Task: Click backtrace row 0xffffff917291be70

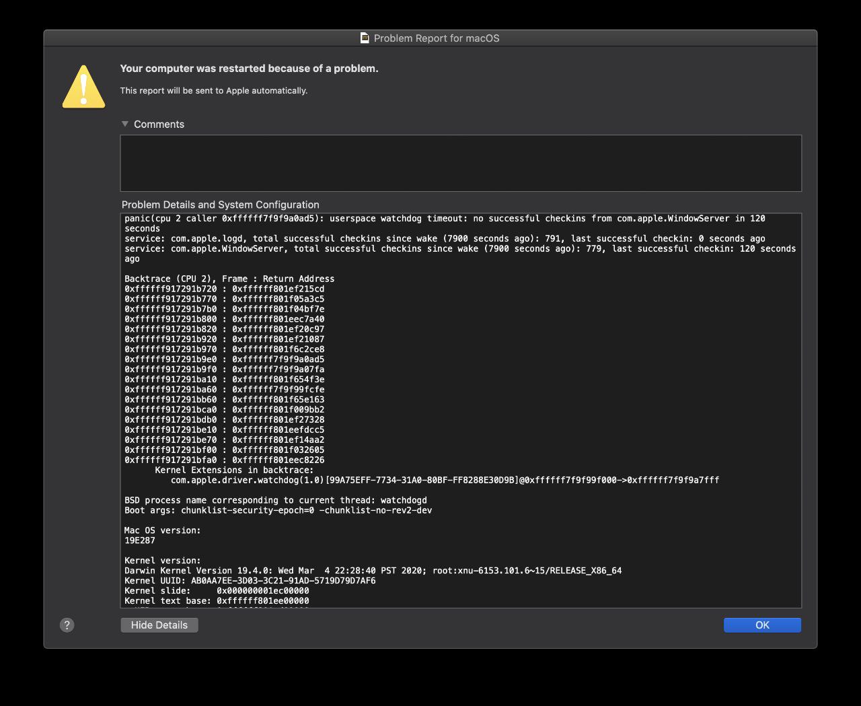Action: coord(225,440)
